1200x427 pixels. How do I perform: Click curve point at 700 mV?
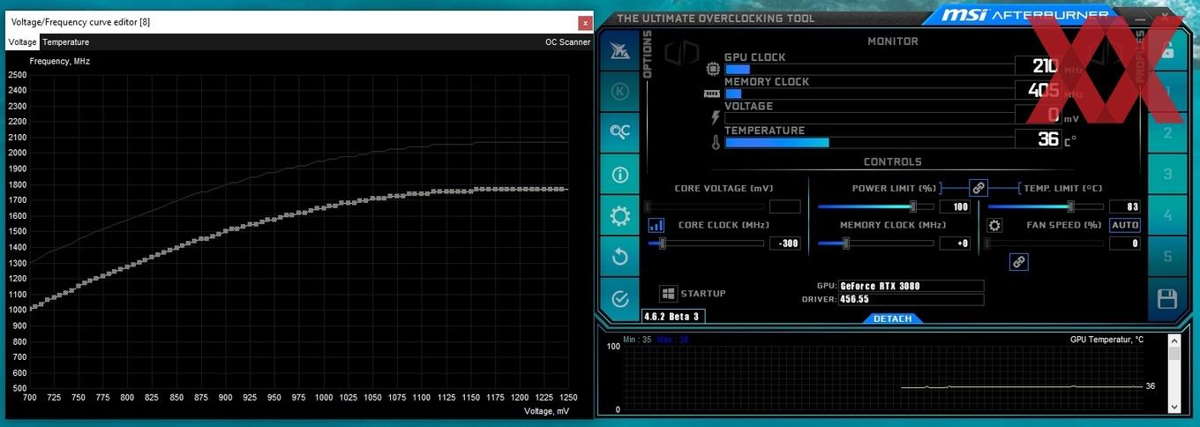click(31, 309)
